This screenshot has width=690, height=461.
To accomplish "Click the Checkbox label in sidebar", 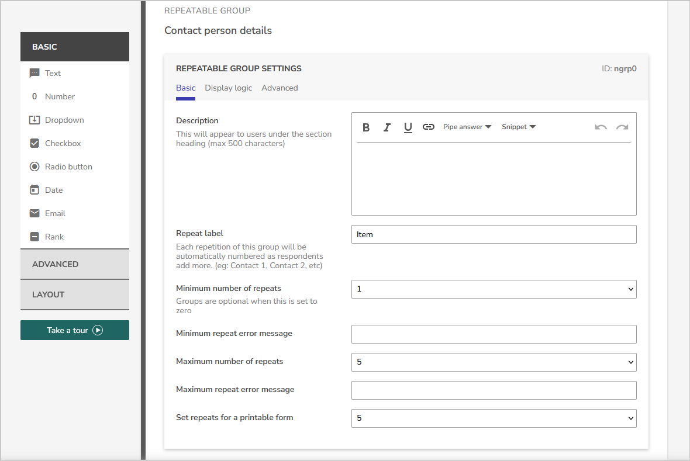I will click(63, 143).
